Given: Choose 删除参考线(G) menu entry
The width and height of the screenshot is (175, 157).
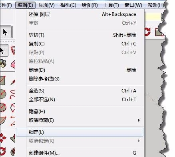Looking at the screenshot, I should 80,79.
